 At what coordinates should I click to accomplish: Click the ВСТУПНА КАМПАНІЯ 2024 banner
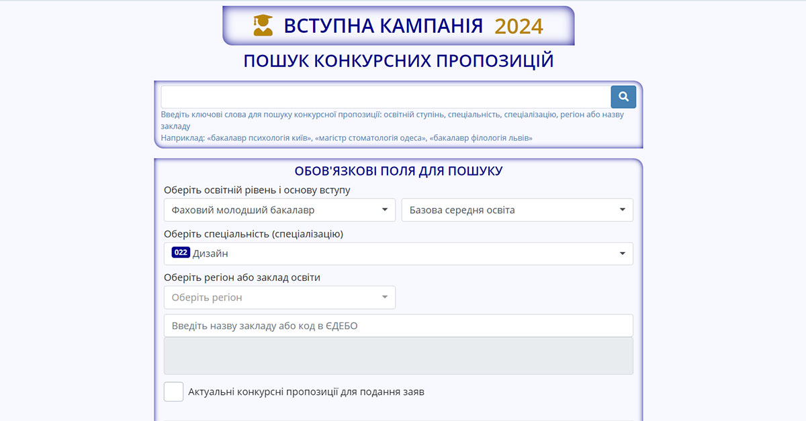point(398,25)
